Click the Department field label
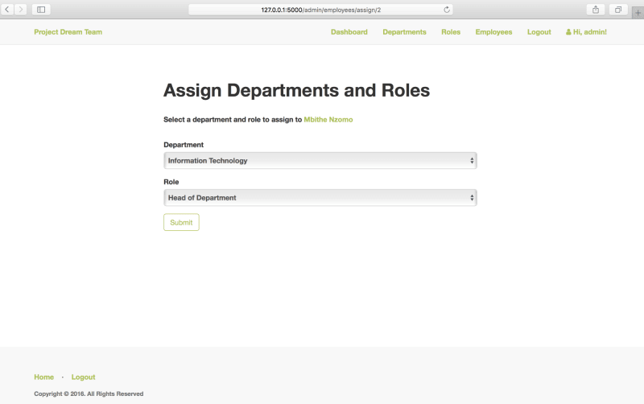Image resolution: width=644 pixels, height=404 pixels. [x=184, y=145]
